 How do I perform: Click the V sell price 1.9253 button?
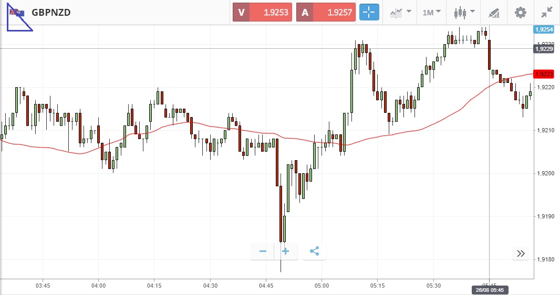coord(262,12)
